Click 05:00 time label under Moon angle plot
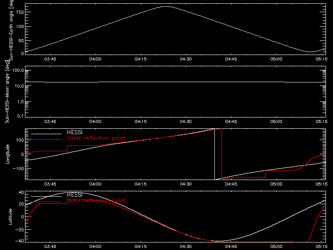Viewport: 333px width, 250px height. click(x=276, y=121)
